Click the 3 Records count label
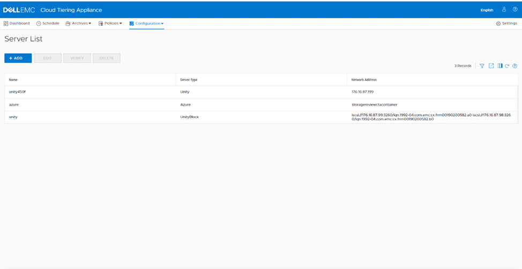522x269 pixels. point(463,66)
